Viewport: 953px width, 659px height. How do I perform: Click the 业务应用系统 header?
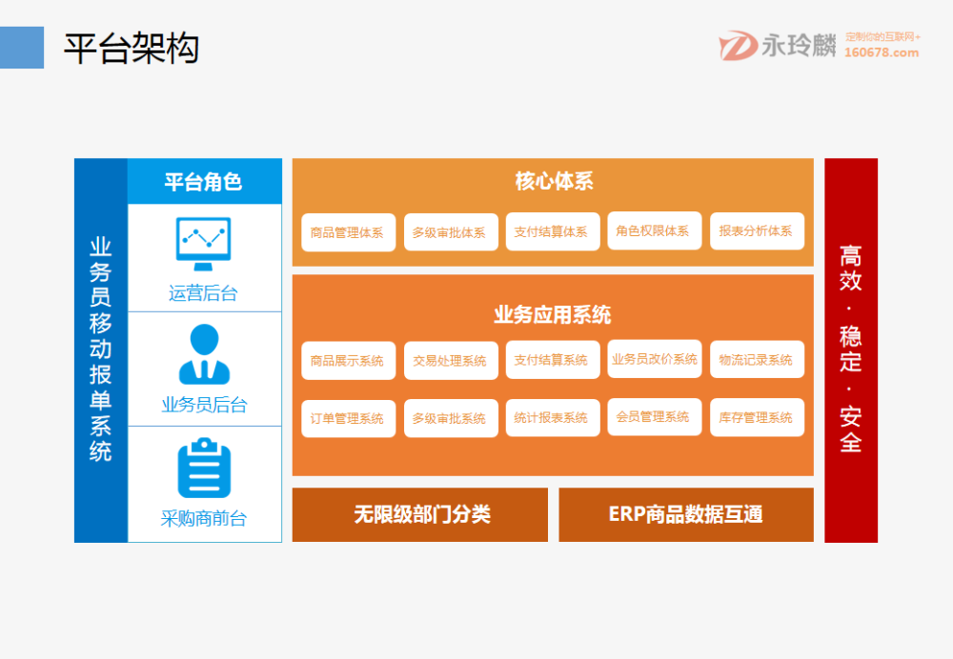tap(553, 314)
